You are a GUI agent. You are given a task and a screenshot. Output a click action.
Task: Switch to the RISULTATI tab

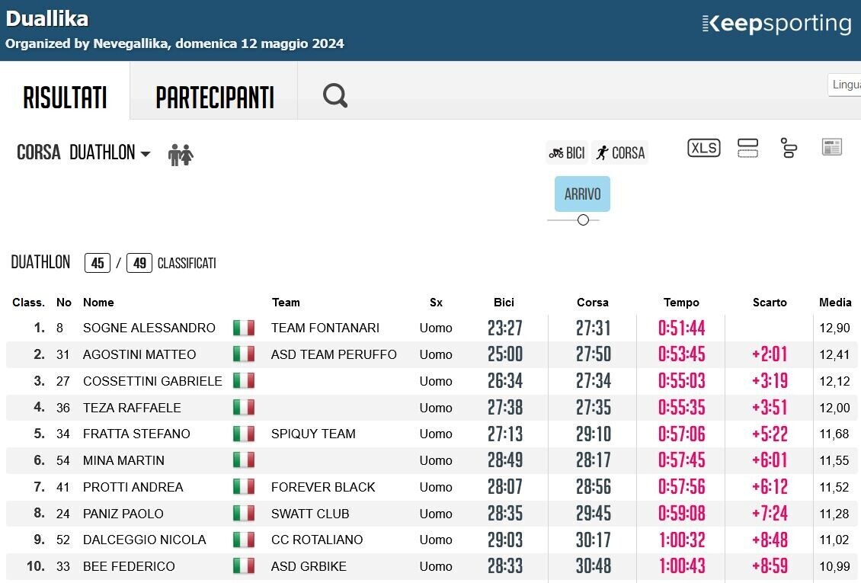(65, 98)
